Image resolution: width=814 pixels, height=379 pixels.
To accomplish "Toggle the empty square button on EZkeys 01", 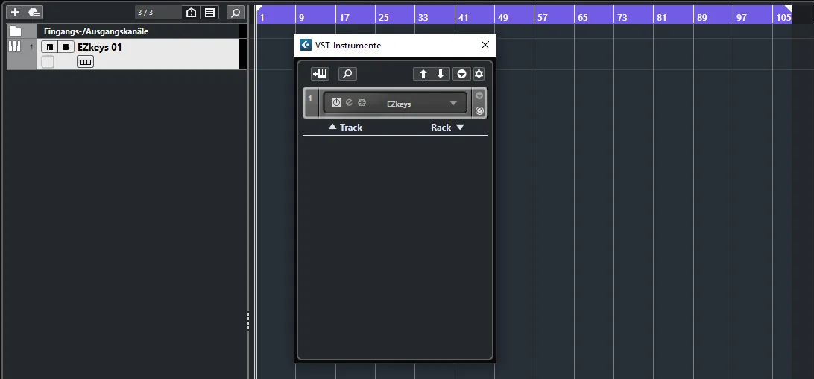I will [x=48, y=63].
